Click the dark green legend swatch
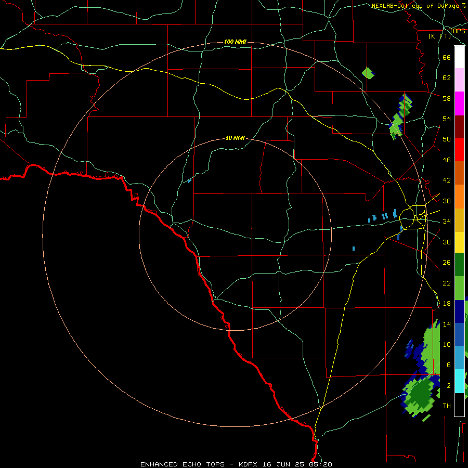This screenshot has width=468, height=468. pos(459,265)
